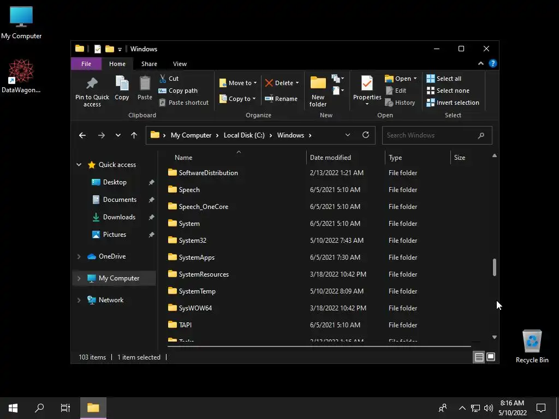Click Invert selection

(x=453, y=103)
